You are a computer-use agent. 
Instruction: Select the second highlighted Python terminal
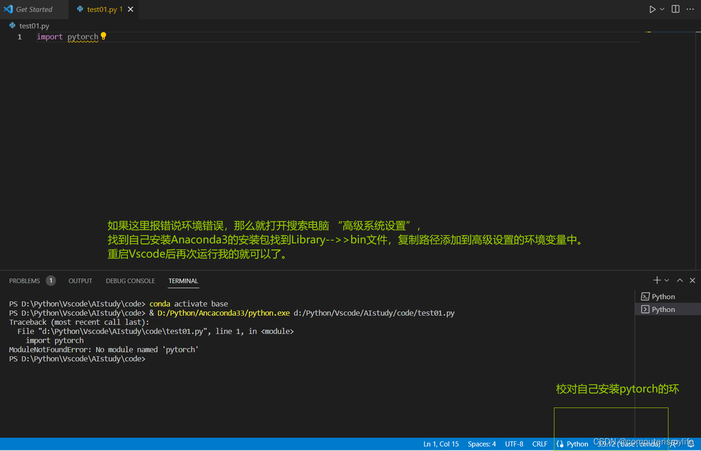click(668, 309)
